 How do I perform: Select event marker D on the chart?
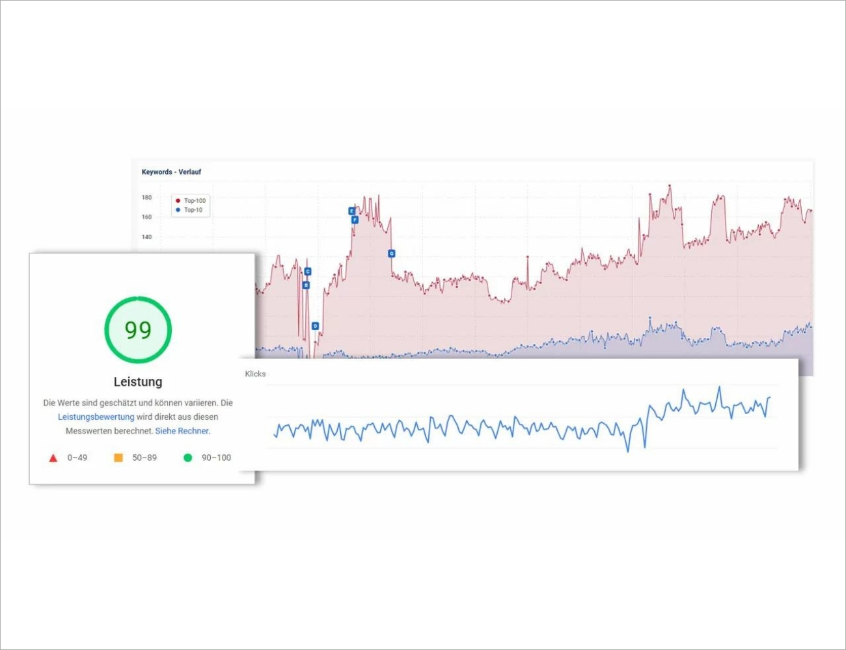tap(316, 326)
